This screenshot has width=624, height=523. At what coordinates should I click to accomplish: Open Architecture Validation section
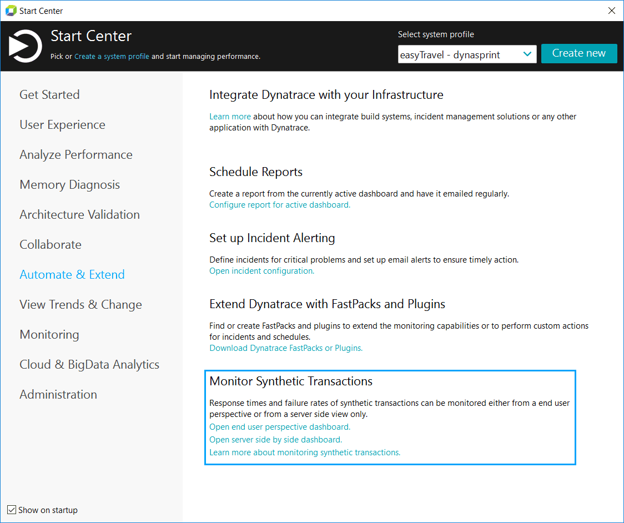pyautogui.click(x=79, y=214)
